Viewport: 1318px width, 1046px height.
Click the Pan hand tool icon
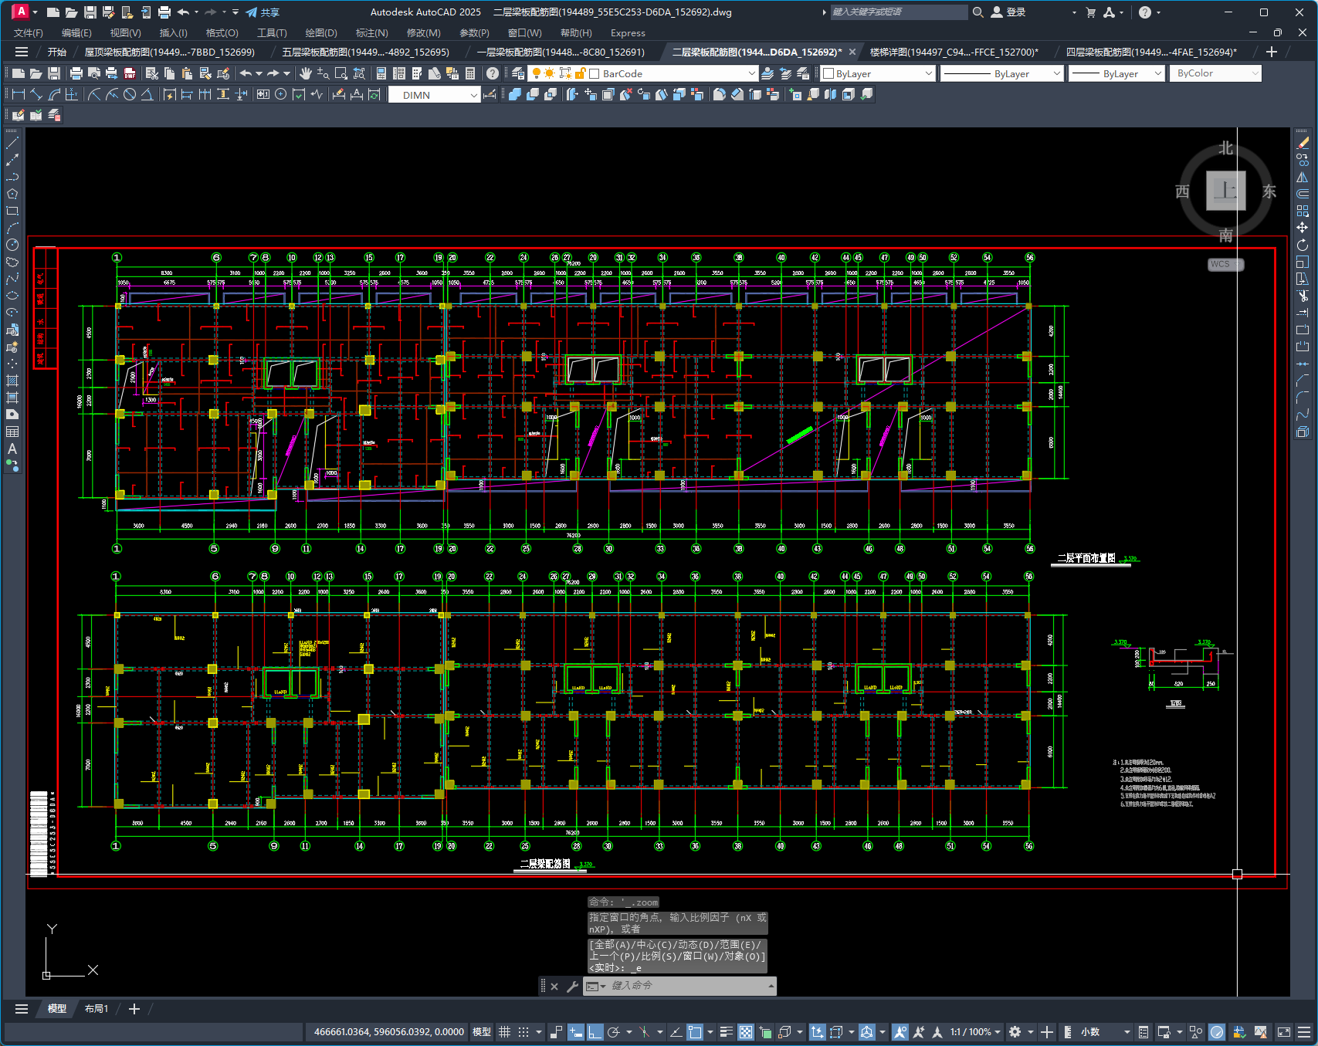(x=305, y=73)
